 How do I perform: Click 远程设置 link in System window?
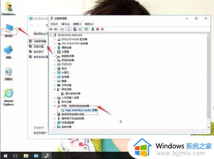click(39, 47)
